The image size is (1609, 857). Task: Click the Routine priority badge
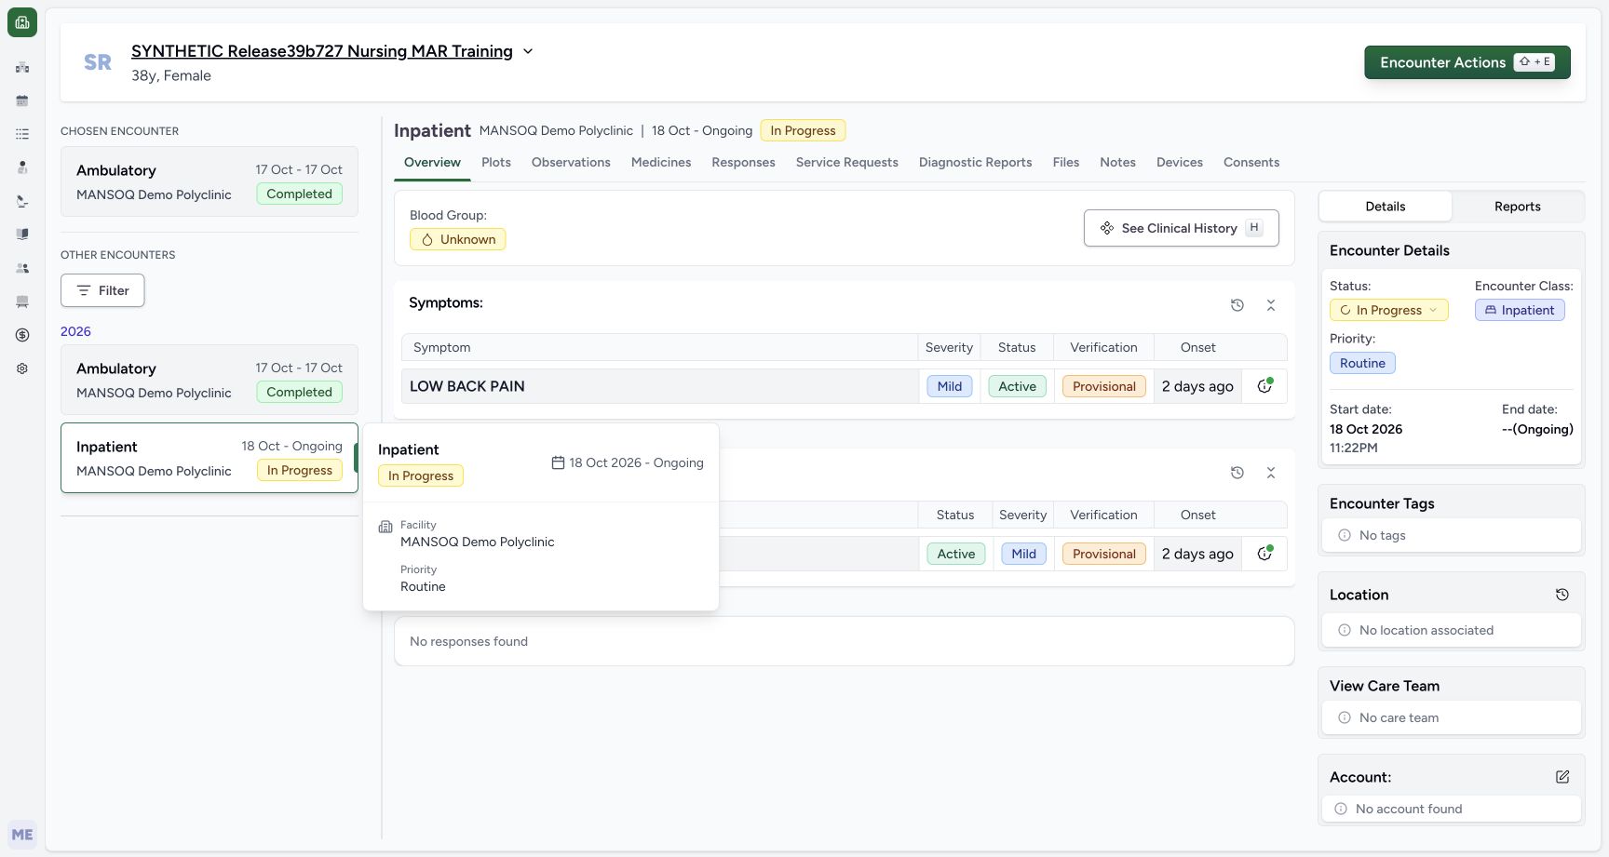[1362, 363]
